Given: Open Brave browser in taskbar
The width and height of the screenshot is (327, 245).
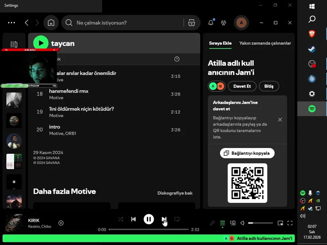Looking at the screenshot, I should tap(312, 34).
